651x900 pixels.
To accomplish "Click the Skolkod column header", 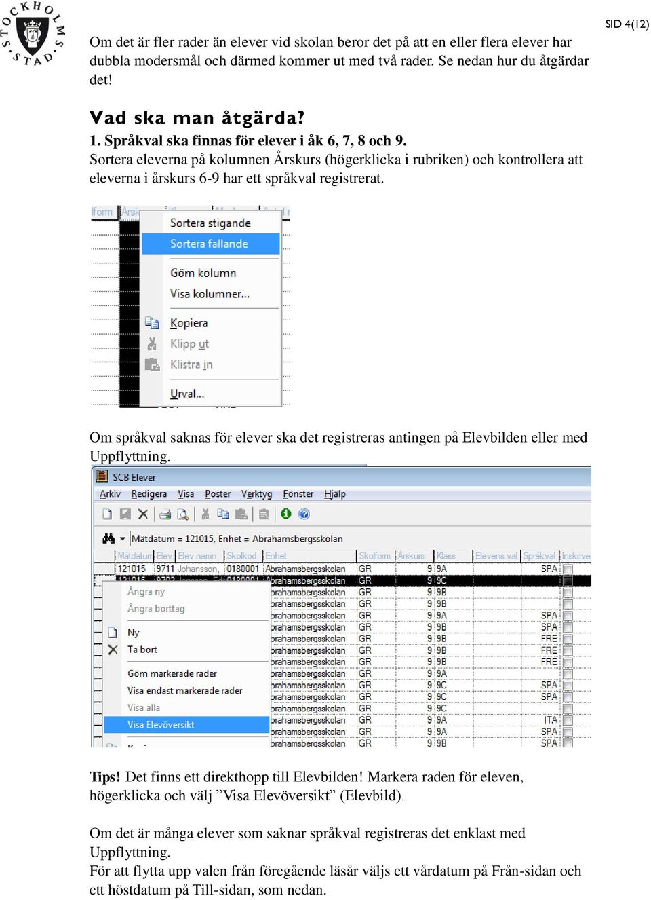I will tap(244, 556).
